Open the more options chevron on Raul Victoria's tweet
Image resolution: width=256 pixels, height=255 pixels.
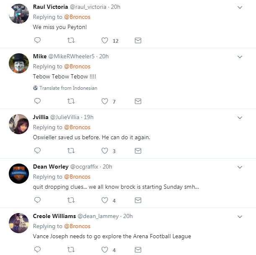(240, 8)
